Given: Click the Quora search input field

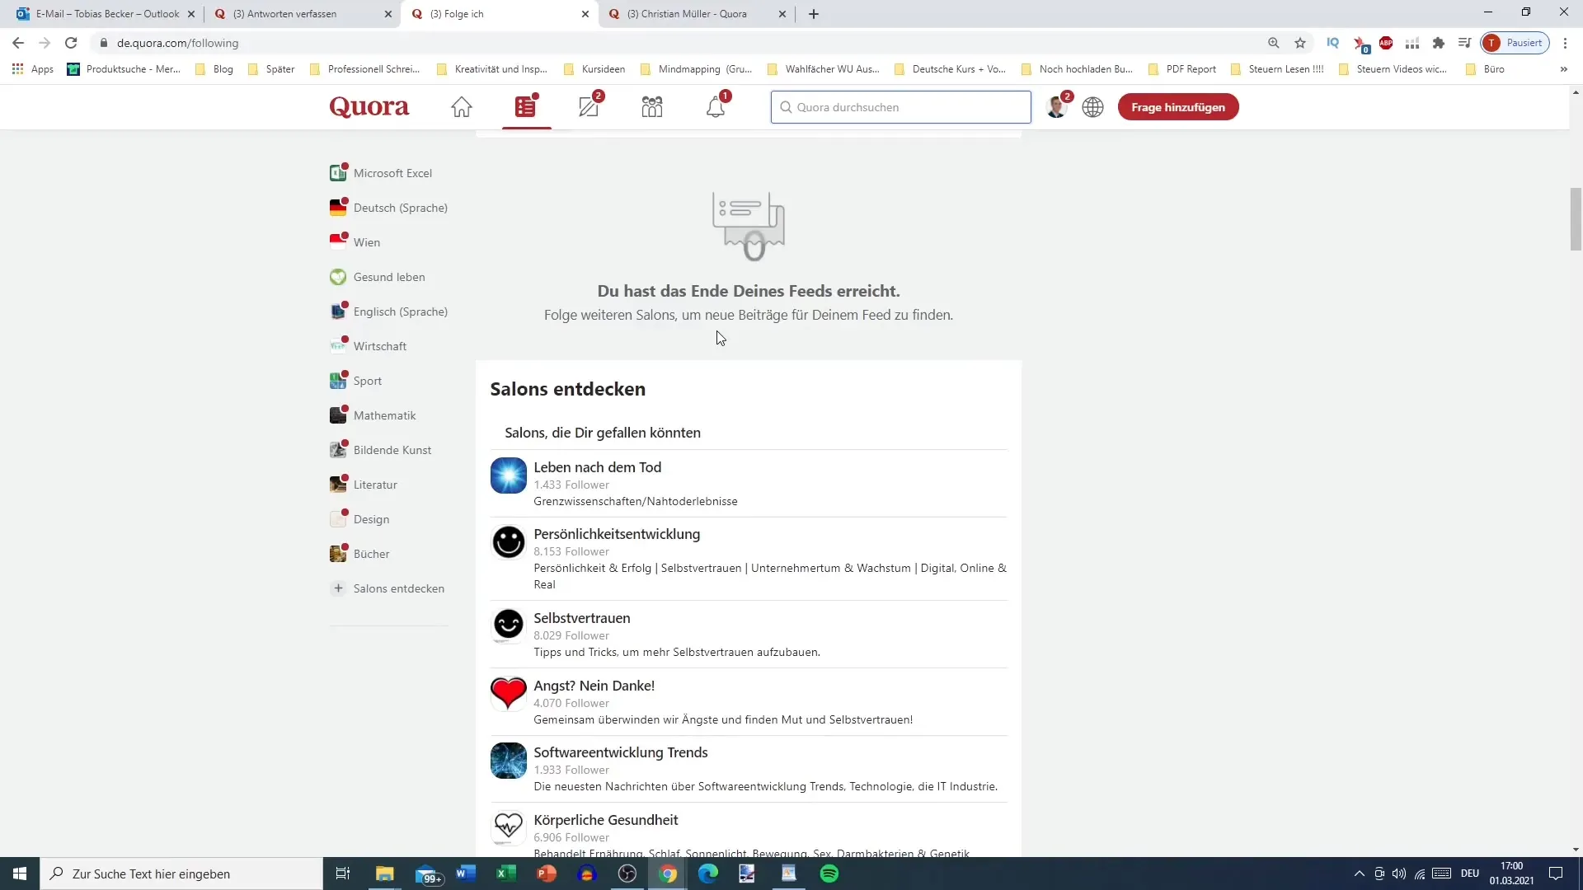Looking at the screenshot, I should tap(904, 105).
